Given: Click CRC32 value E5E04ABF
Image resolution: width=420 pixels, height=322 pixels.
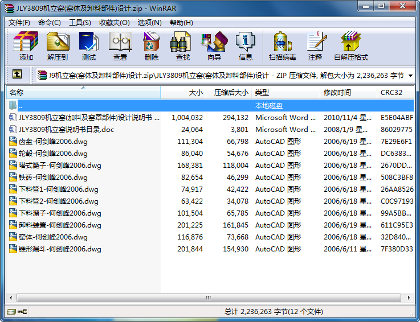Looking at the screenshot, I should (x=397, y=118).
